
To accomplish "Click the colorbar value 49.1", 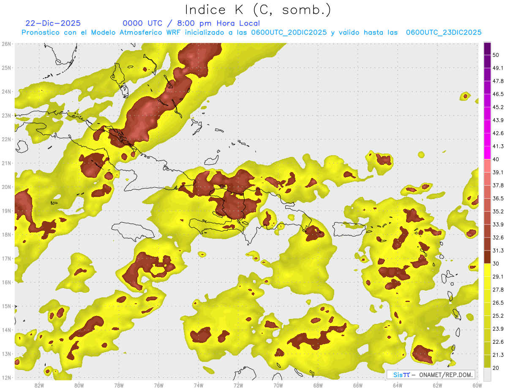I will click(498, 68).
